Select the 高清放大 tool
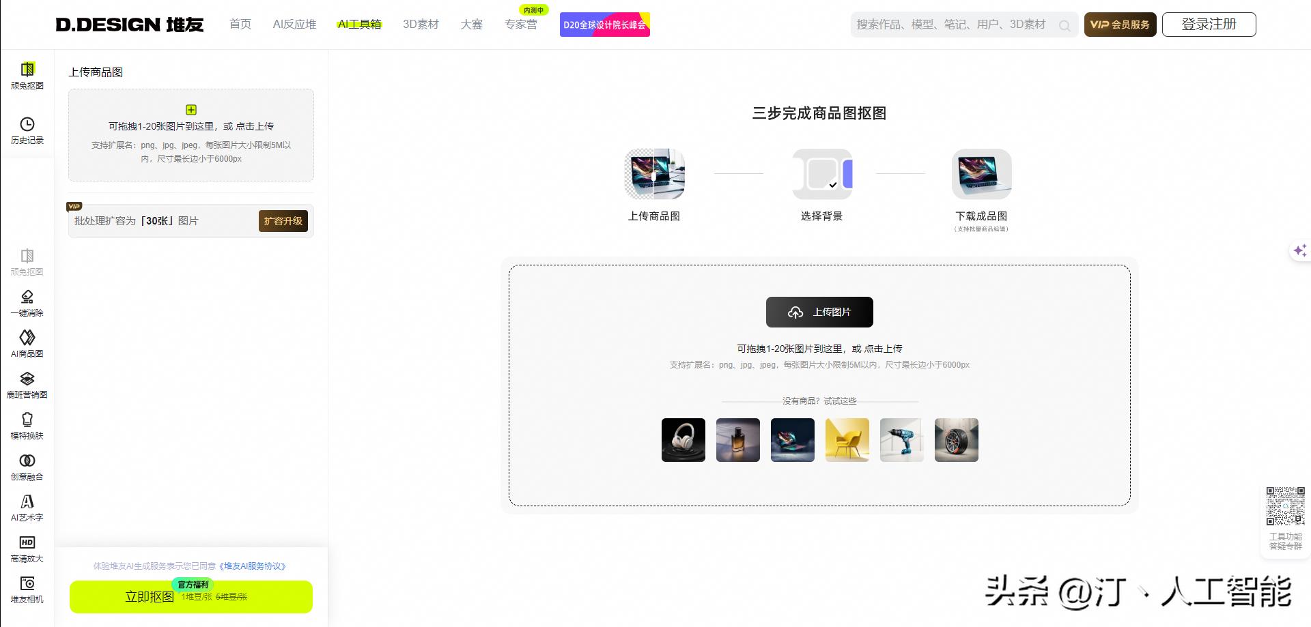1311x627 pixels. pos(27,549)
